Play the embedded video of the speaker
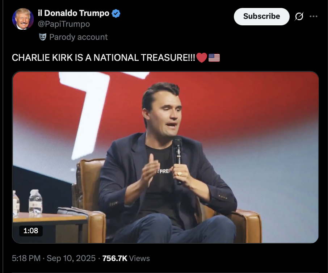The height and width of the screenshot is (273, 328). click(x=165, y=157)
